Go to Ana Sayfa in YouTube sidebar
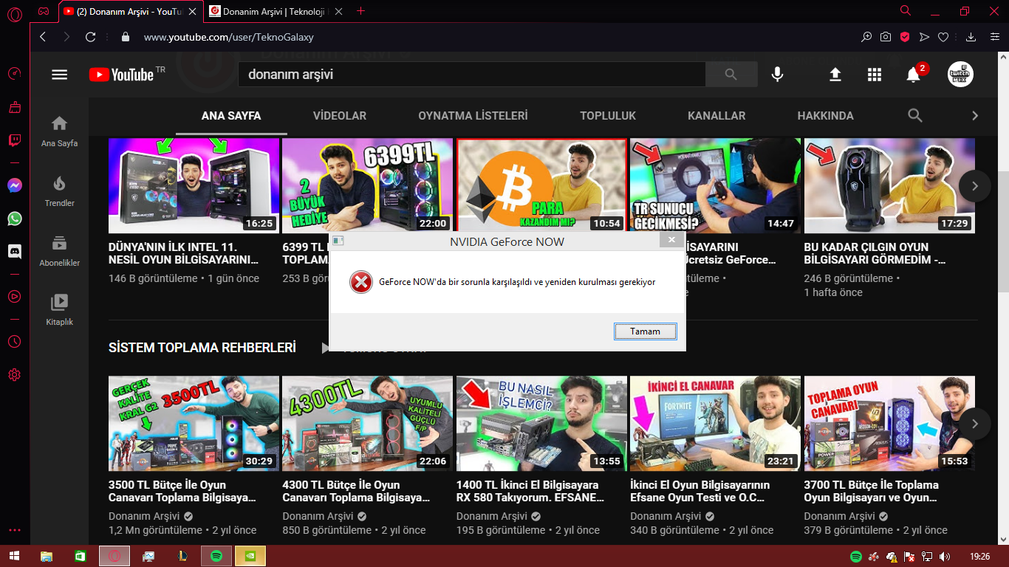 59,131
